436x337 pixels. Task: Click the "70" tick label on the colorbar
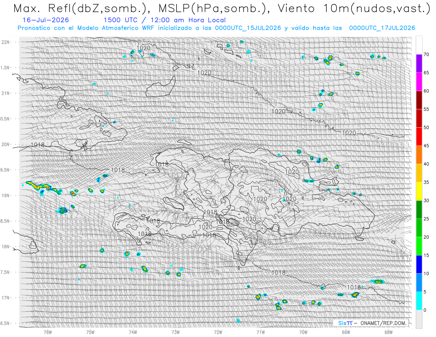427,55
